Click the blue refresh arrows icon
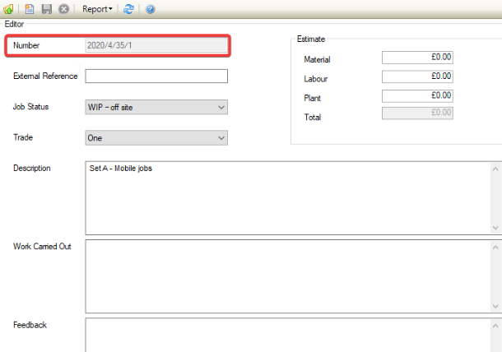Screen dimensions: 502x352 tap(130, 9)
